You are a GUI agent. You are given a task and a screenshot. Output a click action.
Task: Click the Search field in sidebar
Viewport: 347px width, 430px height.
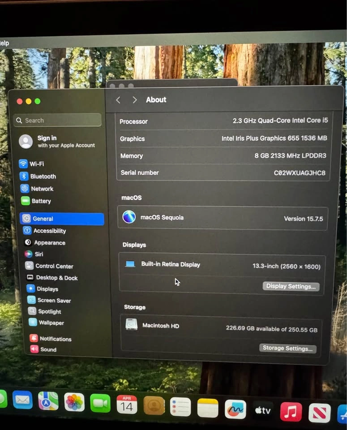57,120
